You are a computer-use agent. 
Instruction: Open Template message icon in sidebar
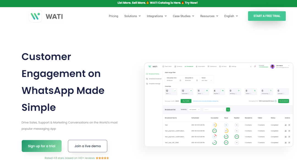(x=147, y=84)
